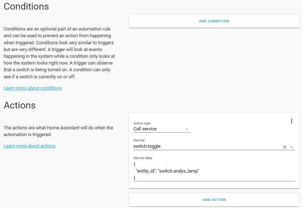Expand the Service dropdown arrow

point(292,147)
